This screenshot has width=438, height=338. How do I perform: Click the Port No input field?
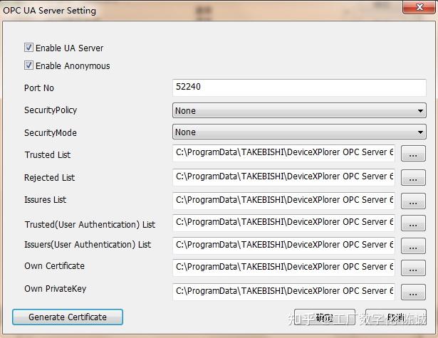299,88
